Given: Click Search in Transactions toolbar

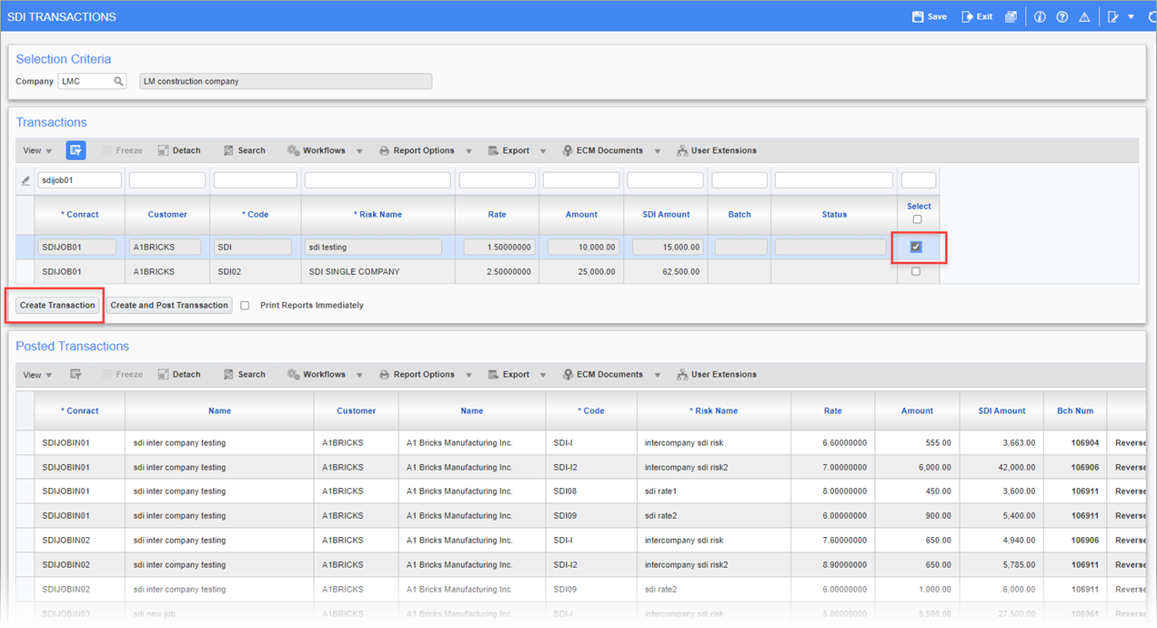Looking at the screenshot, I should point(245,150).
